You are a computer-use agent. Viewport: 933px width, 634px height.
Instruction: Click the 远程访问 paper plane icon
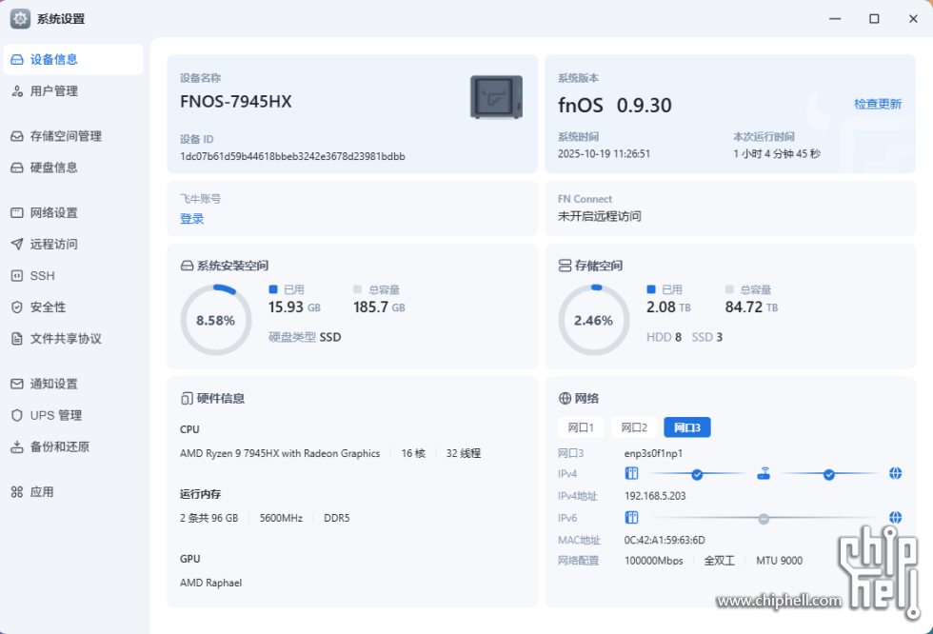pyautogui.click(x=17, y=245)
